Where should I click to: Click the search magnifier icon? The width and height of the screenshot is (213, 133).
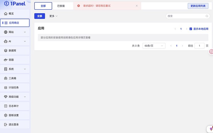207,16
